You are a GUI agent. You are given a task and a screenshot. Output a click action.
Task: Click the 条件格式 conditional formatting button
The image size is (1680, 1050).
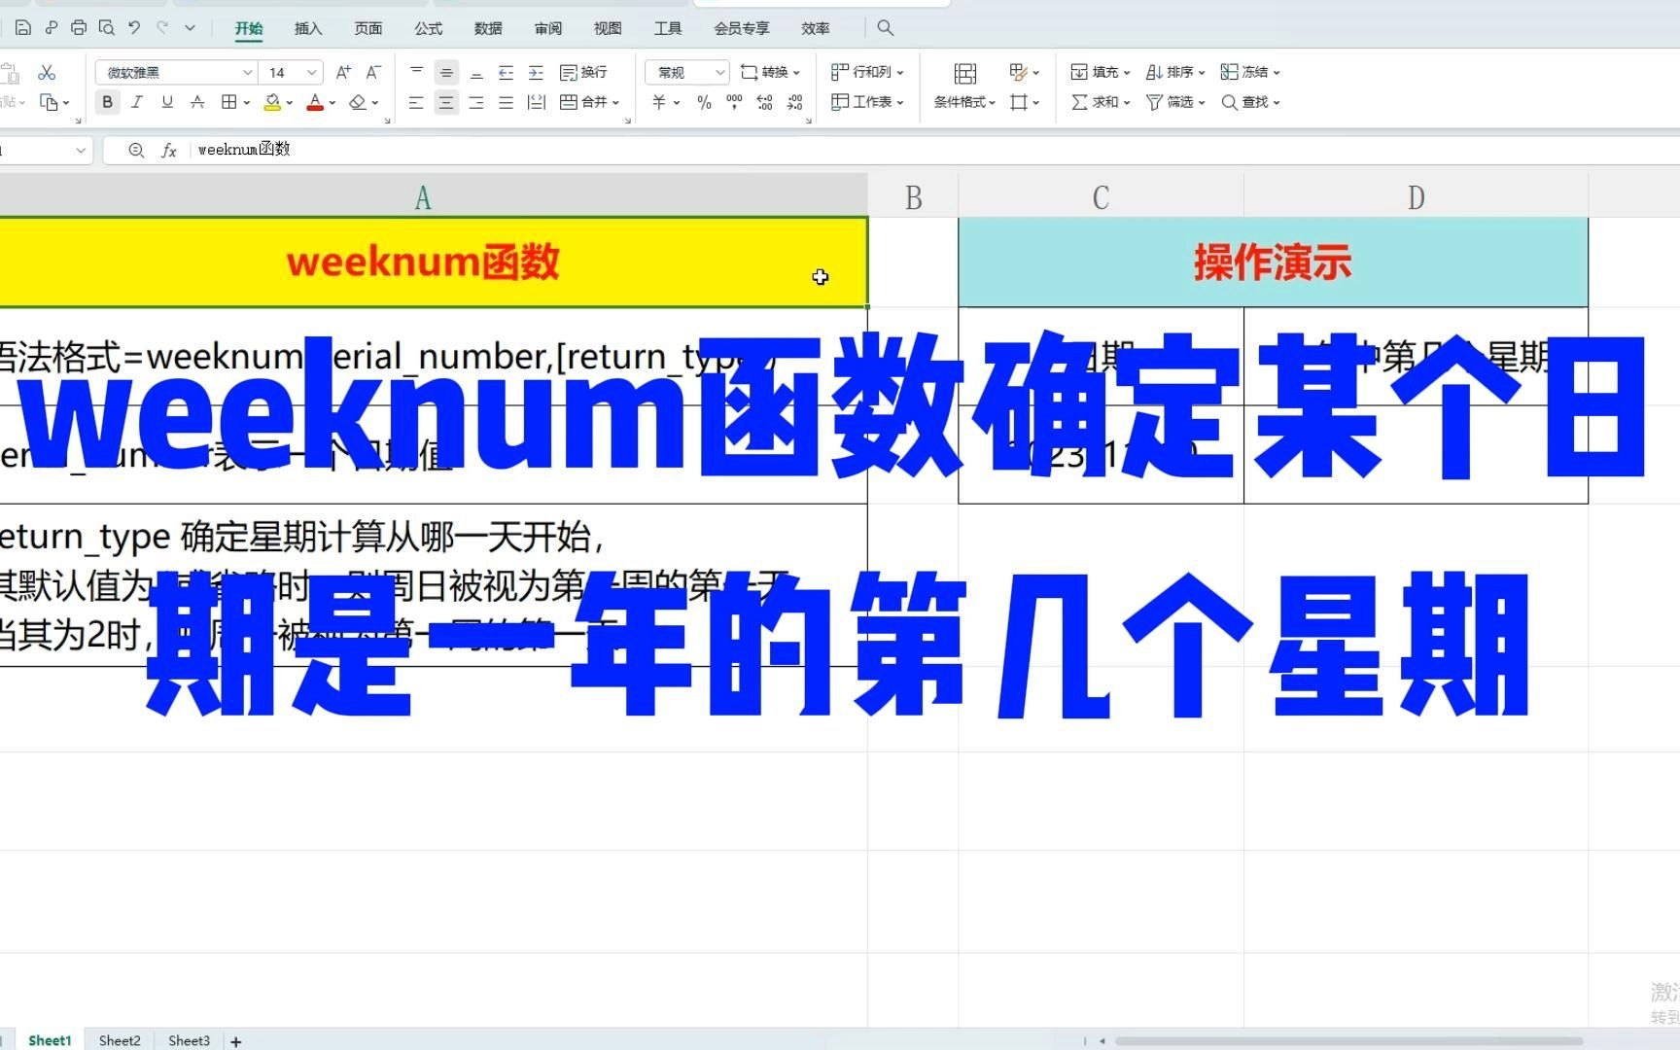pos(964,102)
